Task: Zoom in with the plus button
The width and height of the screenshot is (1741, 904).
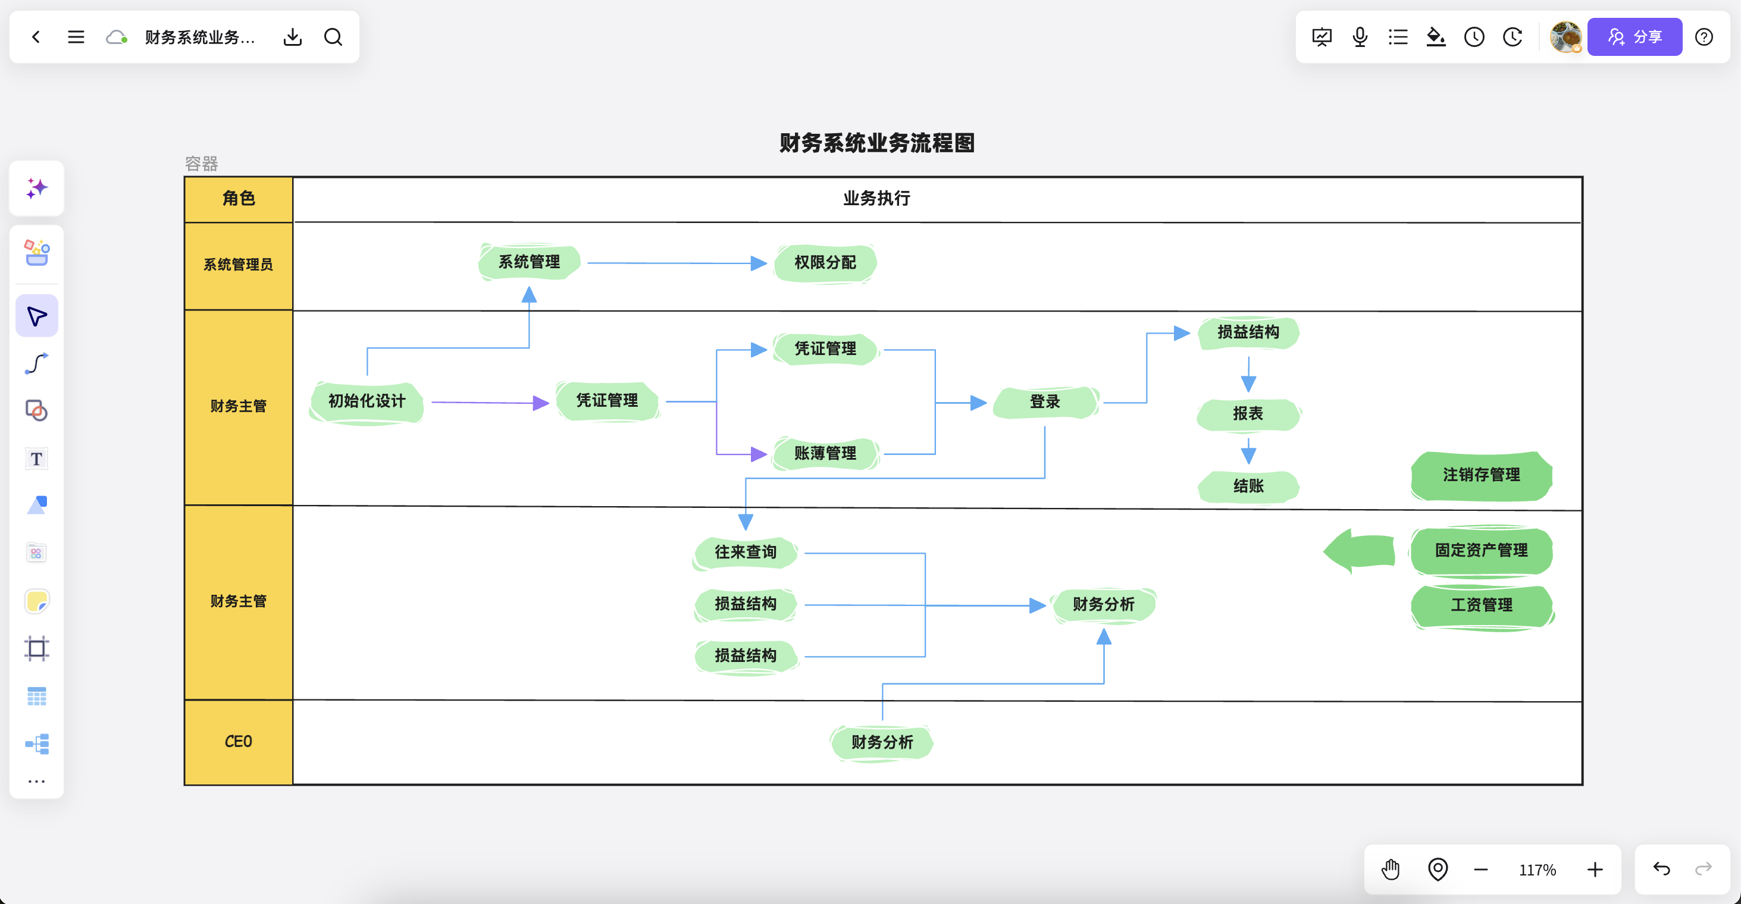Action: click(x=1595, y=869)
